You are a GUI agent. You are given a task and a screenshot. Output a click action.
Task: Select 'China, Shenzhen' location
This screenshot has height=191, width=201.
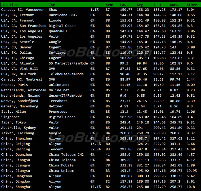tap(17, 139)
